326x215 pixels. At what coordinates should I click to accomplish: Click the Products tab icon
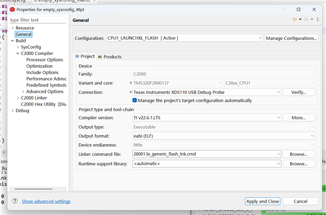point(100,57)
